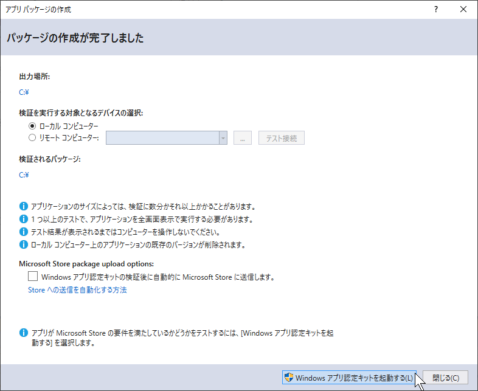
Task: Select the リモート コンピューター radio button
Action: tap(32, 138)
